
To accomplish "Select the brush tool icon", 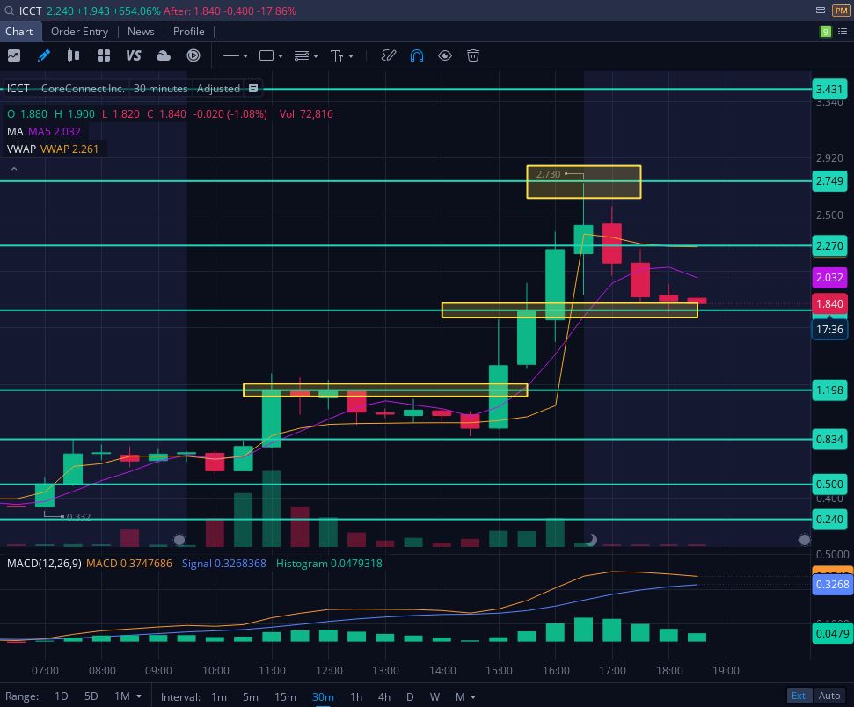I will point(389,55).
